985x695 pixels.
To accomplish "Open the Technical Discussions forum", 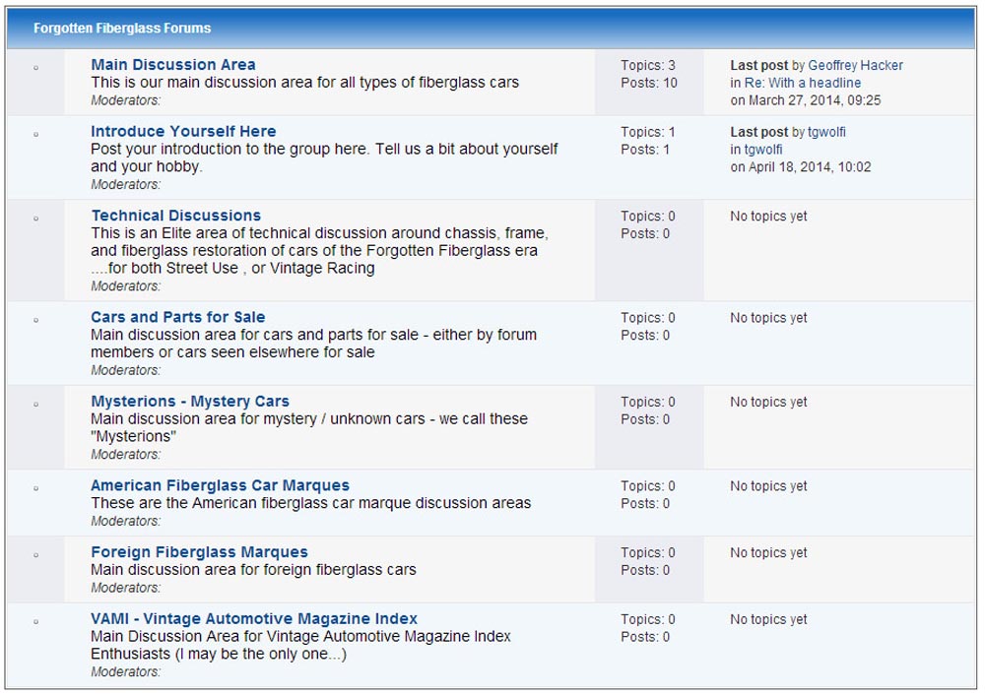I will (176, 216).
